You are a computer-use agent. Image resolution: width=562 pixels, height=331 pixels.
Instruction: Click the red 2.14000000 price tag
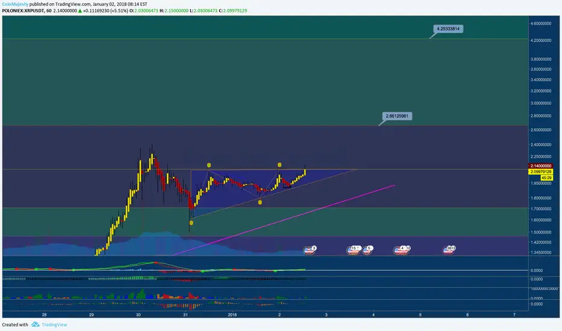click(540, 166)
